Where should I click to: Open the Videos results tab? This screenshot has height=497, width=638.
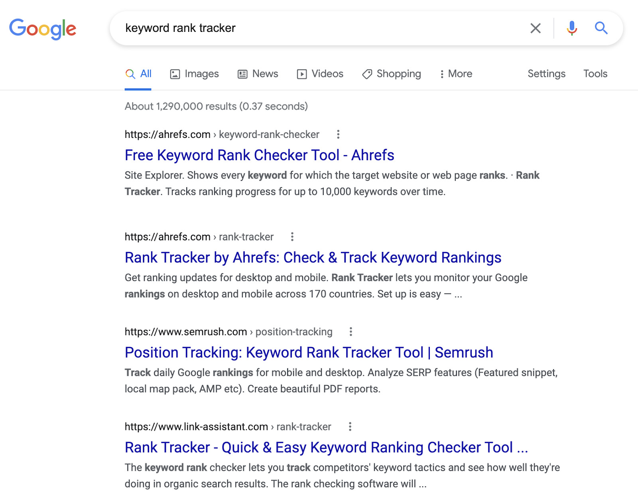[320, 74]
